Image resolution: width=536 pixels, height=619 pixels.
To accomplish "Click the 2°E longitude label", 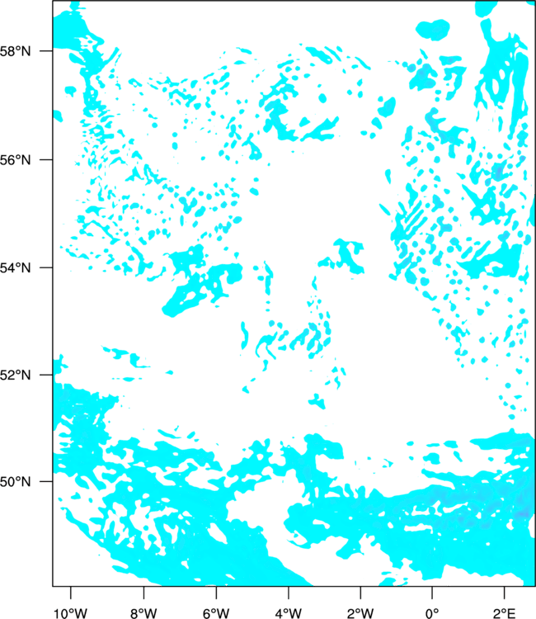I will 505,612.
